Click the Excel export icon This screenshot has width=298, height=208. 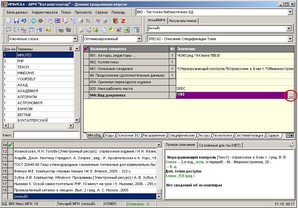[x=127, y=30]
